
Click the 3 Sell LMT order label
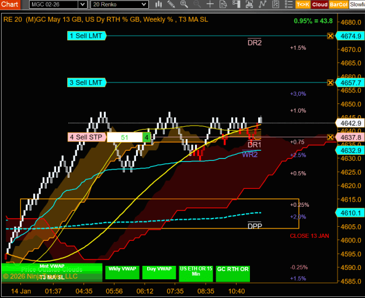pyautogui.click(x=86, y=82)
